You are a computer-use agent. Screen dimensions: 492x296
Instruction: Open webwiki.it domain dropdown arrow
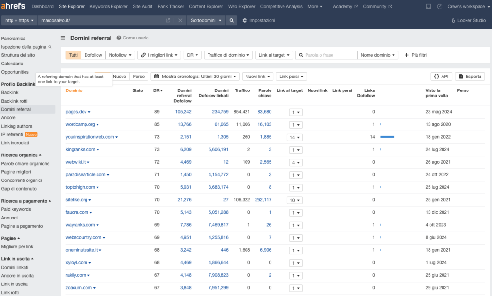tap(88, 162)
